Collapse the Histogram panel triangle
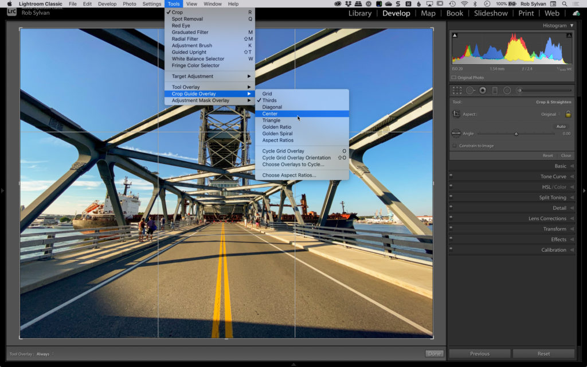This screenshot has height=367, width=587. 572,25
